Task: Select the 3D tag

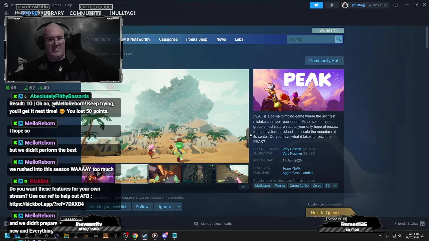Action: point(328,186)
